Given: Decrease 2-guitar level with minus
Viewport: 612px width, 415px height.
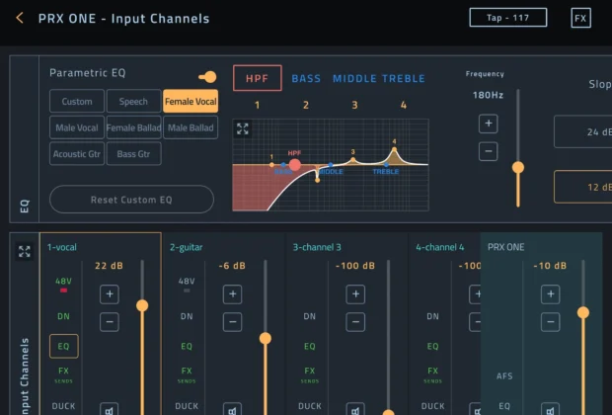Looking at the screenshot, I should pos(232,322).
